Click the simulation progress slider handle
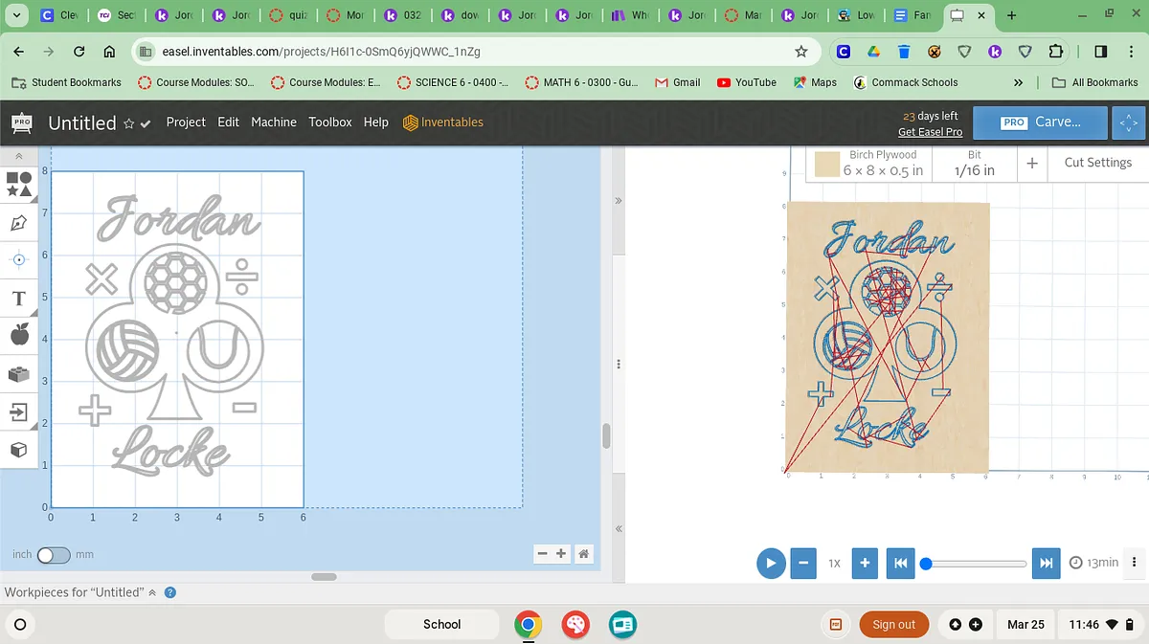Screen dimensions: 1149x644 pos(926,564)
